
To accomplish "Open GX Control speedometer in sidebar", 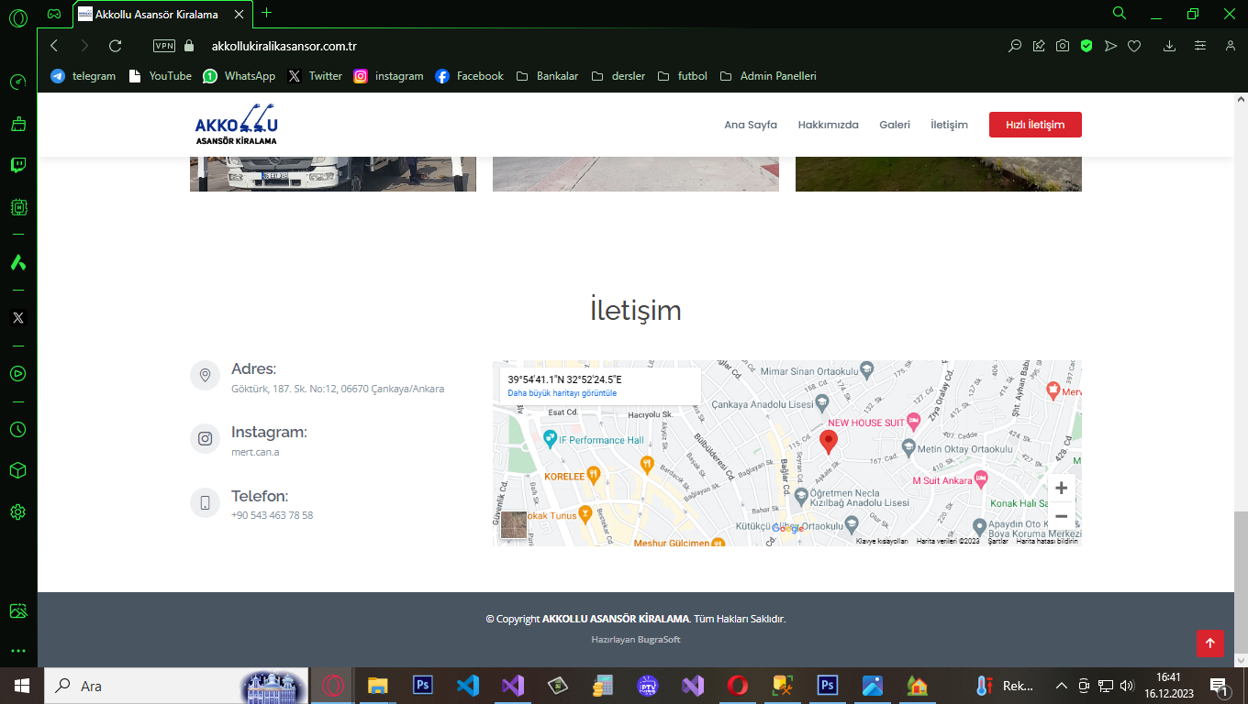I will [17, 82].
